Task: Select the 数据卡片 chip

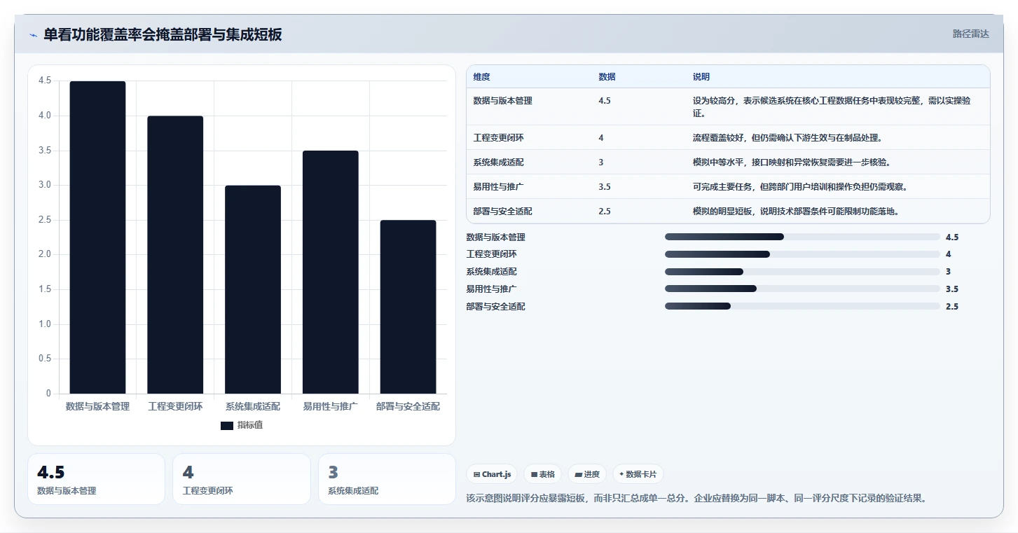Action: click(x=638, y=474)
